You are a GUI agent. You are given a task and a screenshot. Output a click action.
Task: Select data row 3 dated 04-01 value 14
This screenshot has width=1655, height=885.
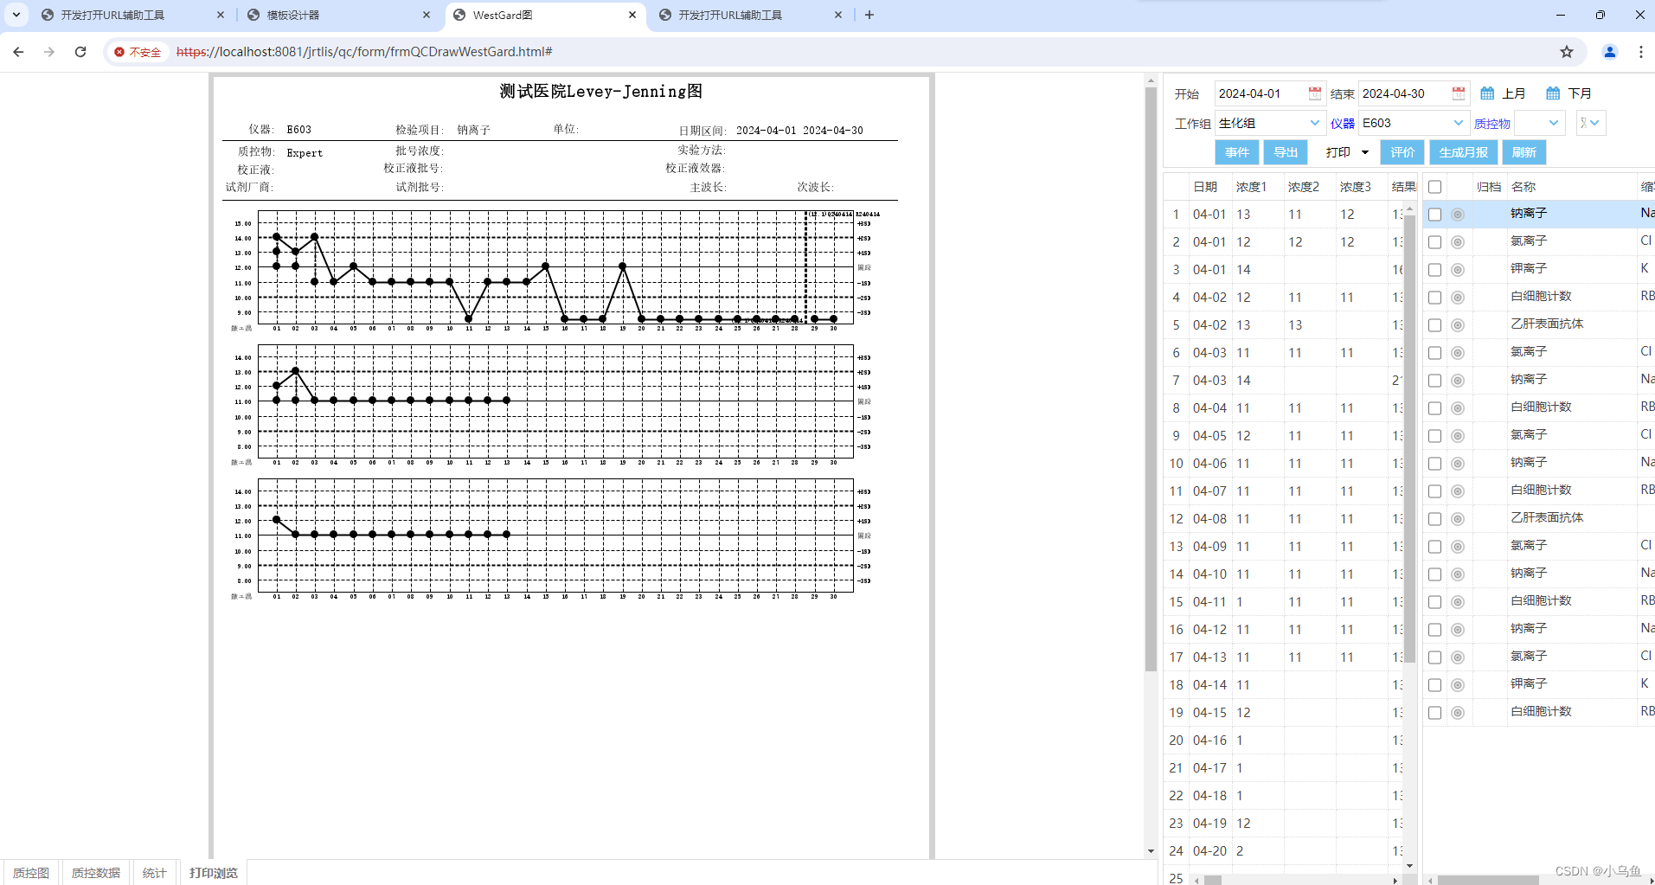click(x=1284, y=270)
